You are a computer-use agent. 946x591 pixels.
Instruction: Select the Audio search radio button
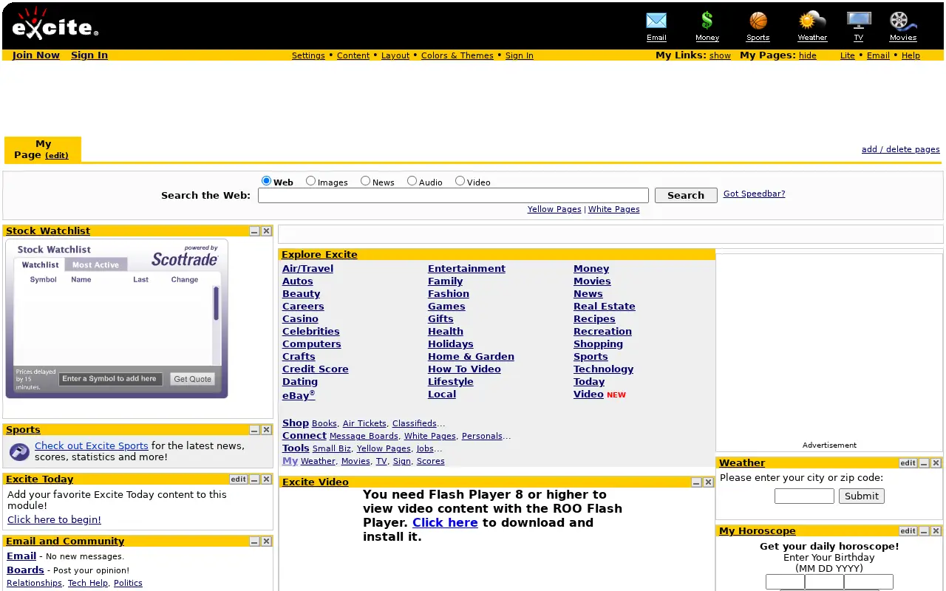coord(412,181)
